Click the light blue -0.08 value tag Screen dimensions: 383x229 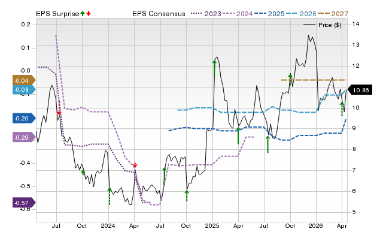(x=24, y=90)
